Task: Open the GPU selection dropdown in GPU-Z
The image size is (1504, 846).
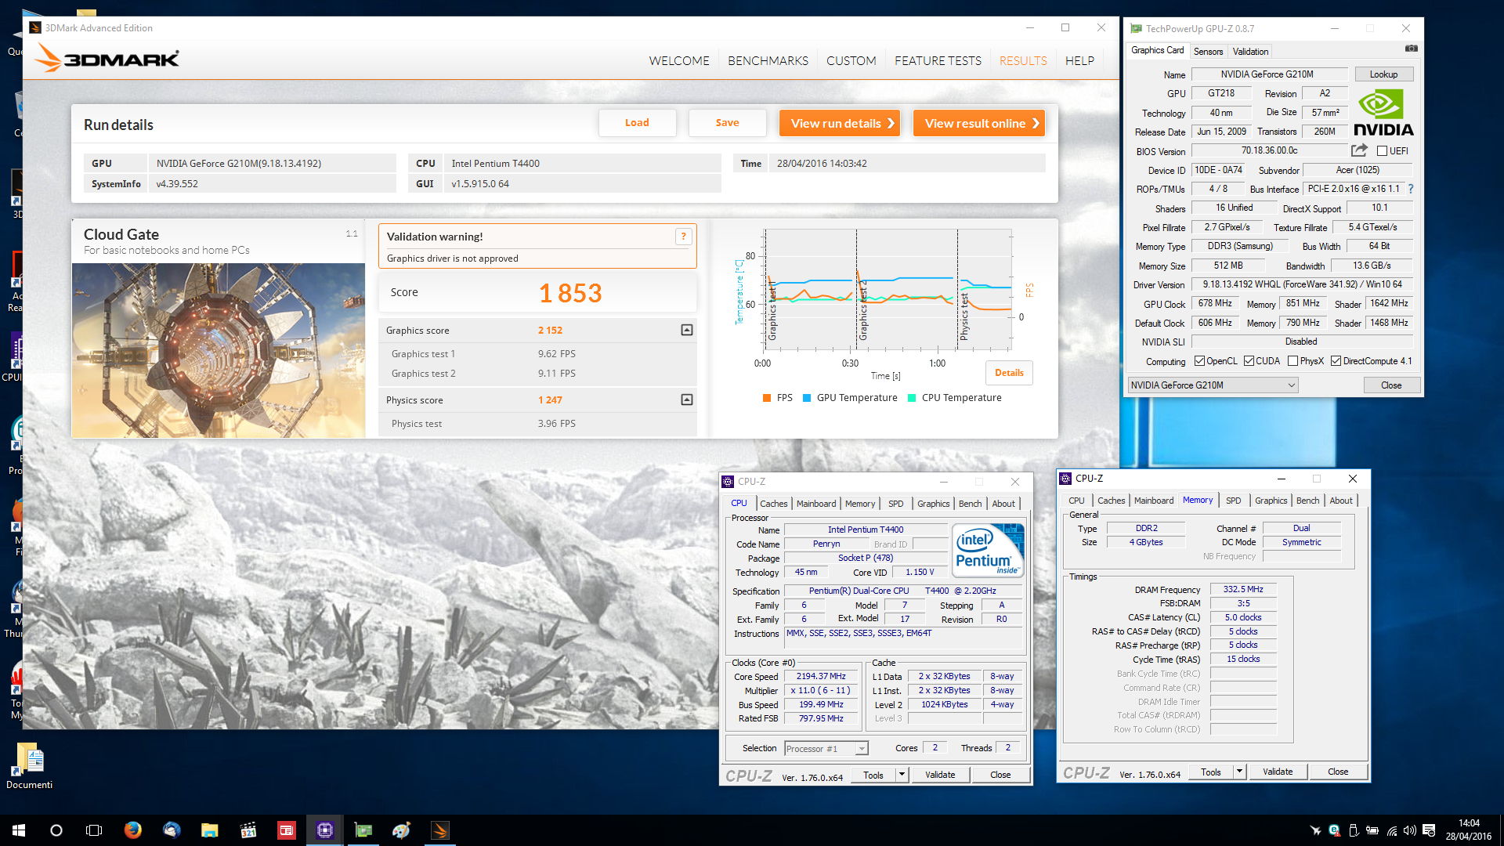Action: [x=1213, y=385]
